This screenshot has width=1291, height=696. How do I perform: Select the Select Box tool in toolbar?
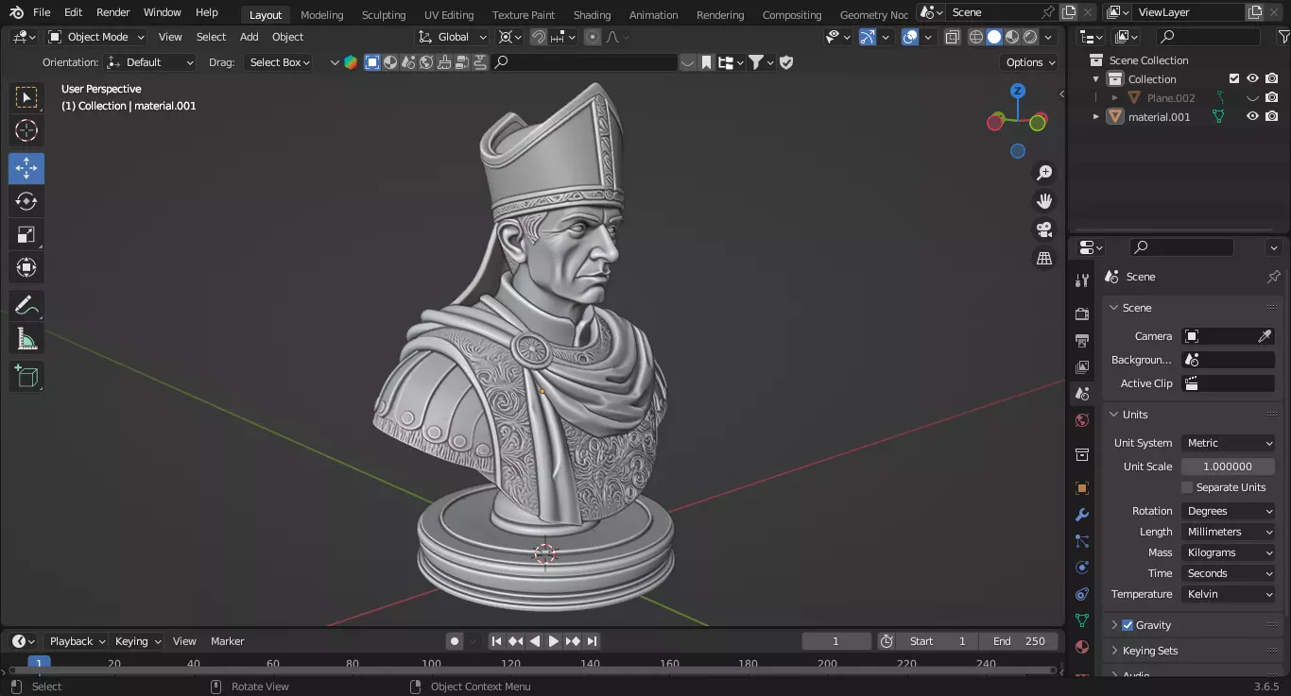(26, 97)
